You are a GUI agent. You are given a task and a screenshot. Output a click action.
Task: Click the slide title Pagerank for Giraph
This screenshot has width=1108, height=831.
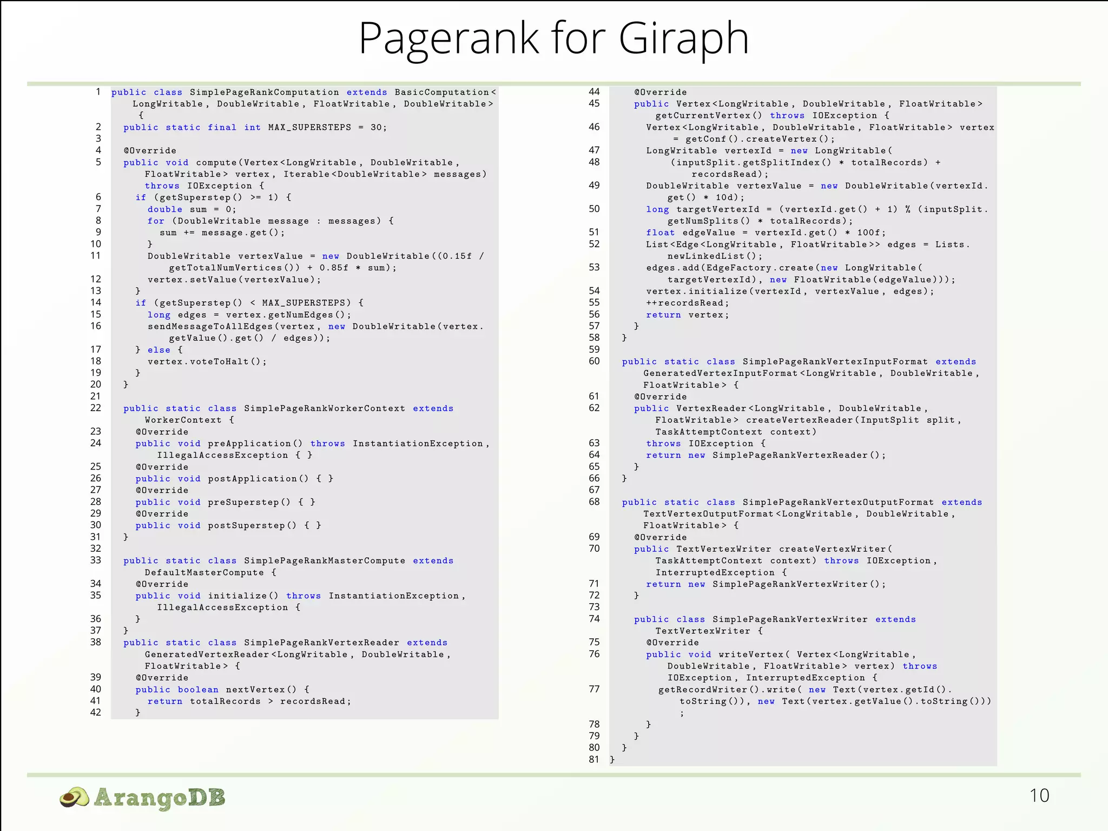553,39
